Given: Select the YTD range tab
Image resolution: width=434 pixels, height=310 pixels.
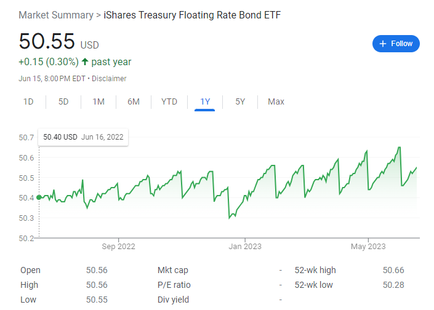Looking at the screenshot, I should pyautogui.click(x=169, y=101).
